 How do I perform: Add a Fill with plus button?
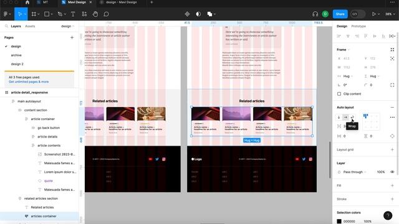pos(392,185)
